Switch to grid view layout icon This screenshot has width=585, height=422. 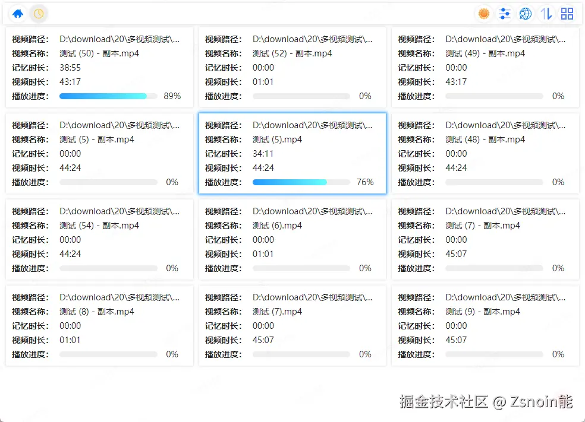[567, 14]
